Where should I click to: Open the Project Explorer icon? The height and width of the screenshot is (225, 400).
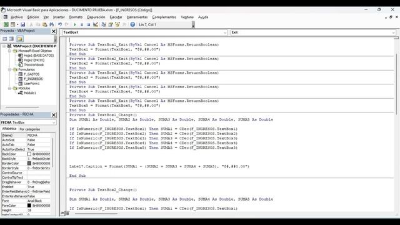(104, 24)
